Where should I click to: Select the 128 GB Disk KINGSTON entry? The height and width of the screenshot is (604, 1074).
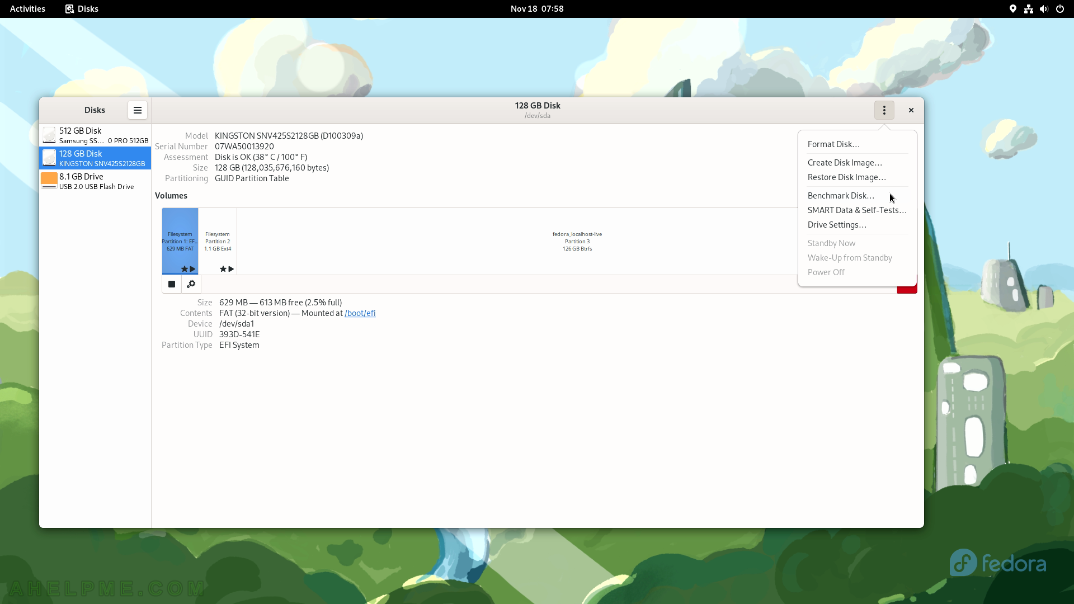pyautogui.click(x=95, y=158)
